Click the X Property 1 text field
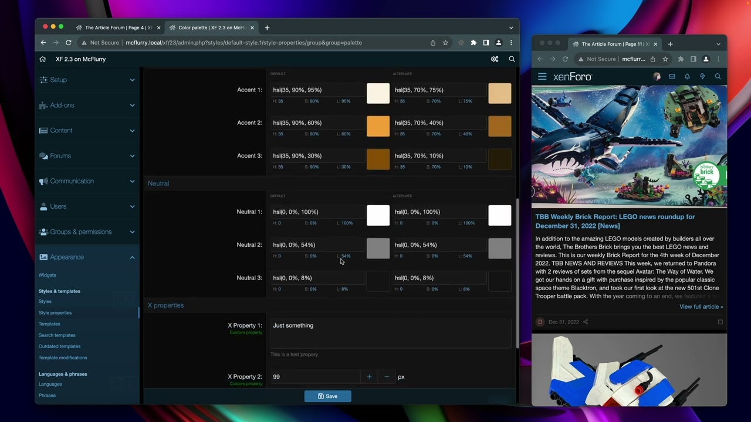The image size is (751, 422). pyautogui.click(x=391, y=333)
